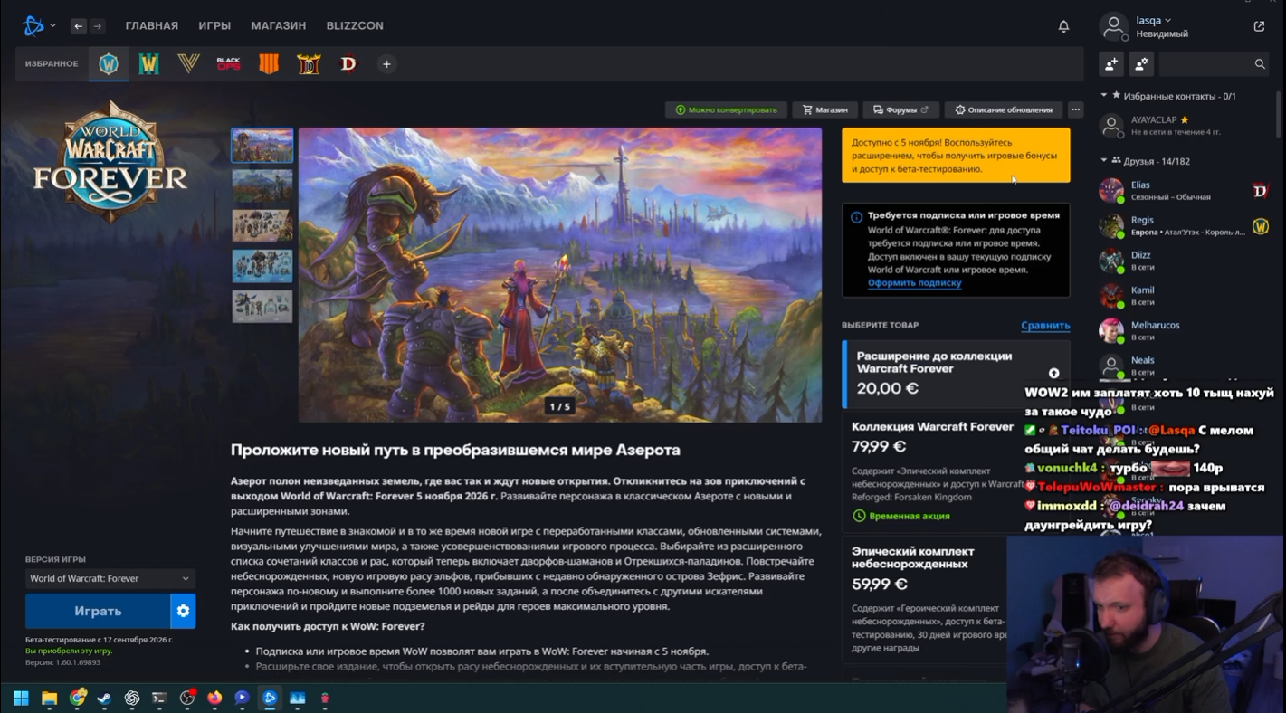Select the World of Warcraft favorites icon

coord(109,64)
